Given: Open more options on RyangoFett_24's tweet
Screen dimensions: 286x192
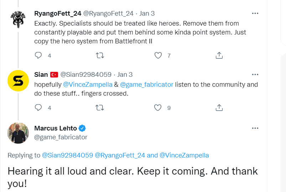Looking at the screenshot, I should click(255, 13).
